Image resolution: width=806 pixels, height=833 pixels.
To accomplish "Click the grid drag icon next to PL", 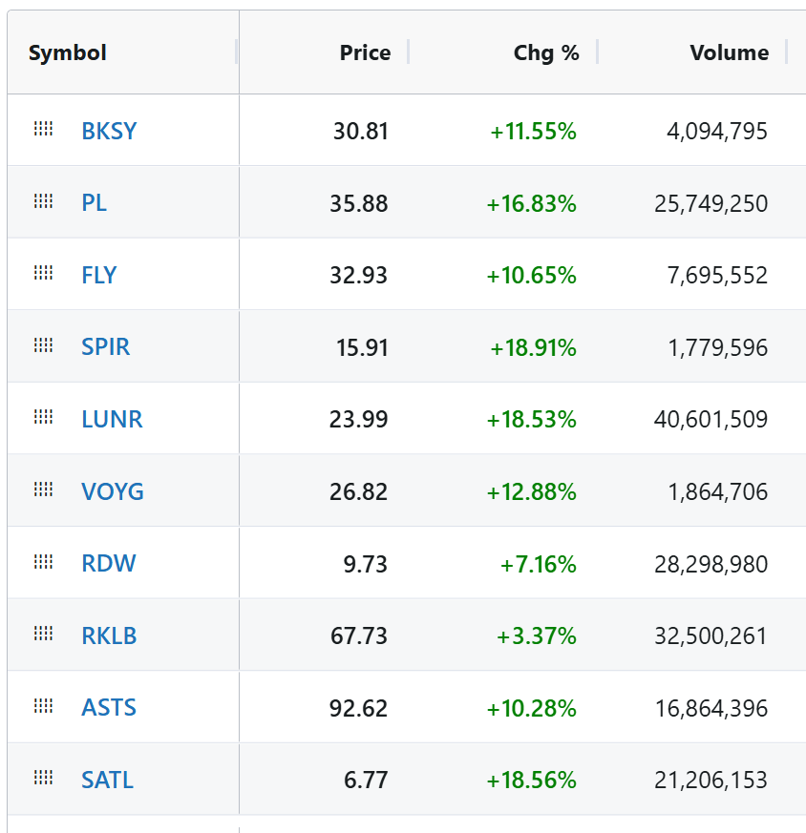I will [42, 201].
